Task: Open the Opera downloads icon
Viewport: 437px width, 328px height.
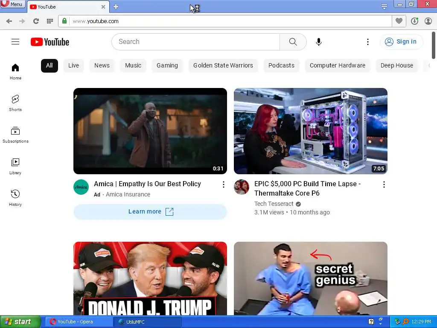Action: click(x=414, y=21)
